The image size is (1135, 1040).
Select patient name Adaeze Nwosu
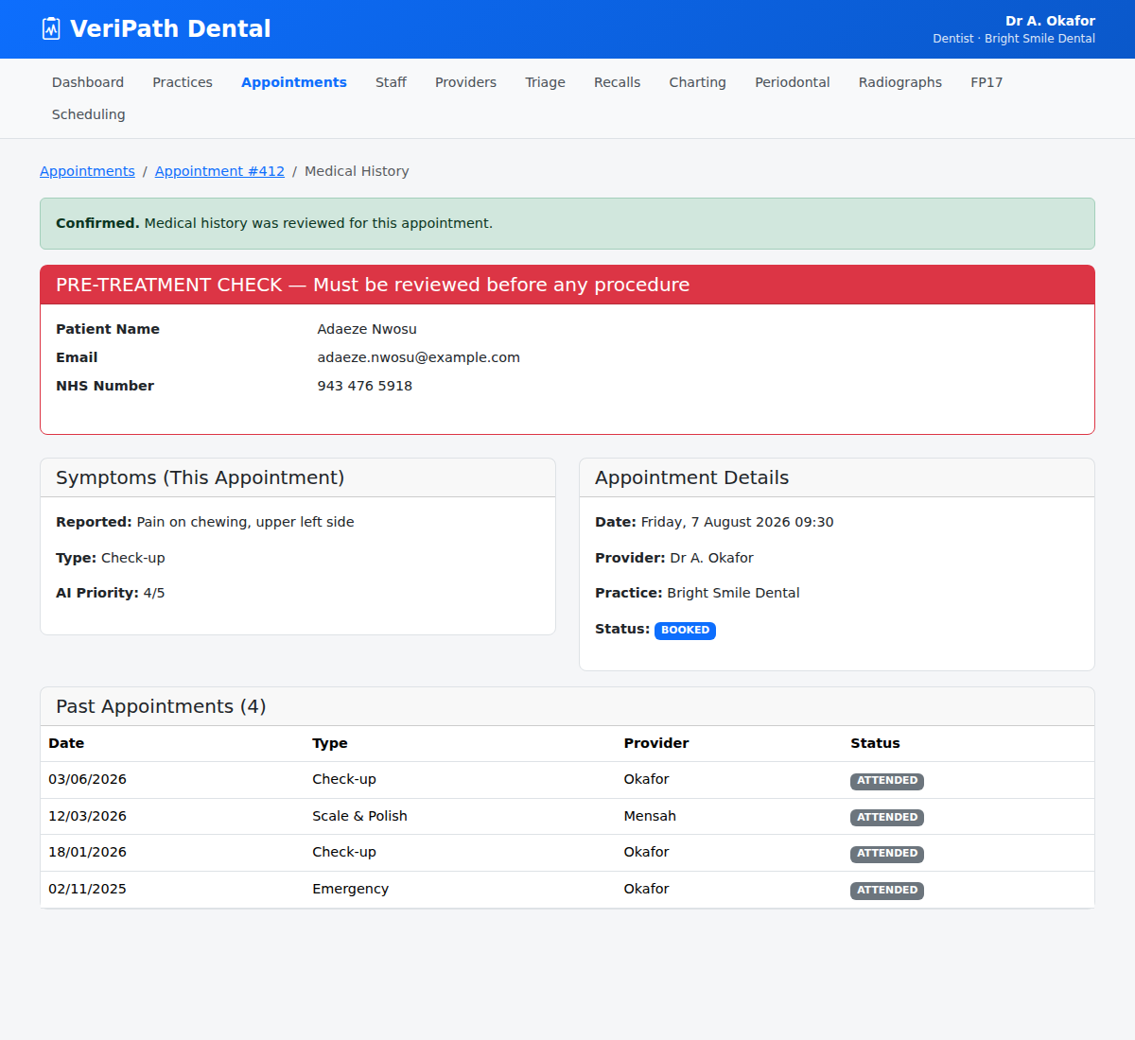coord(367,329)
